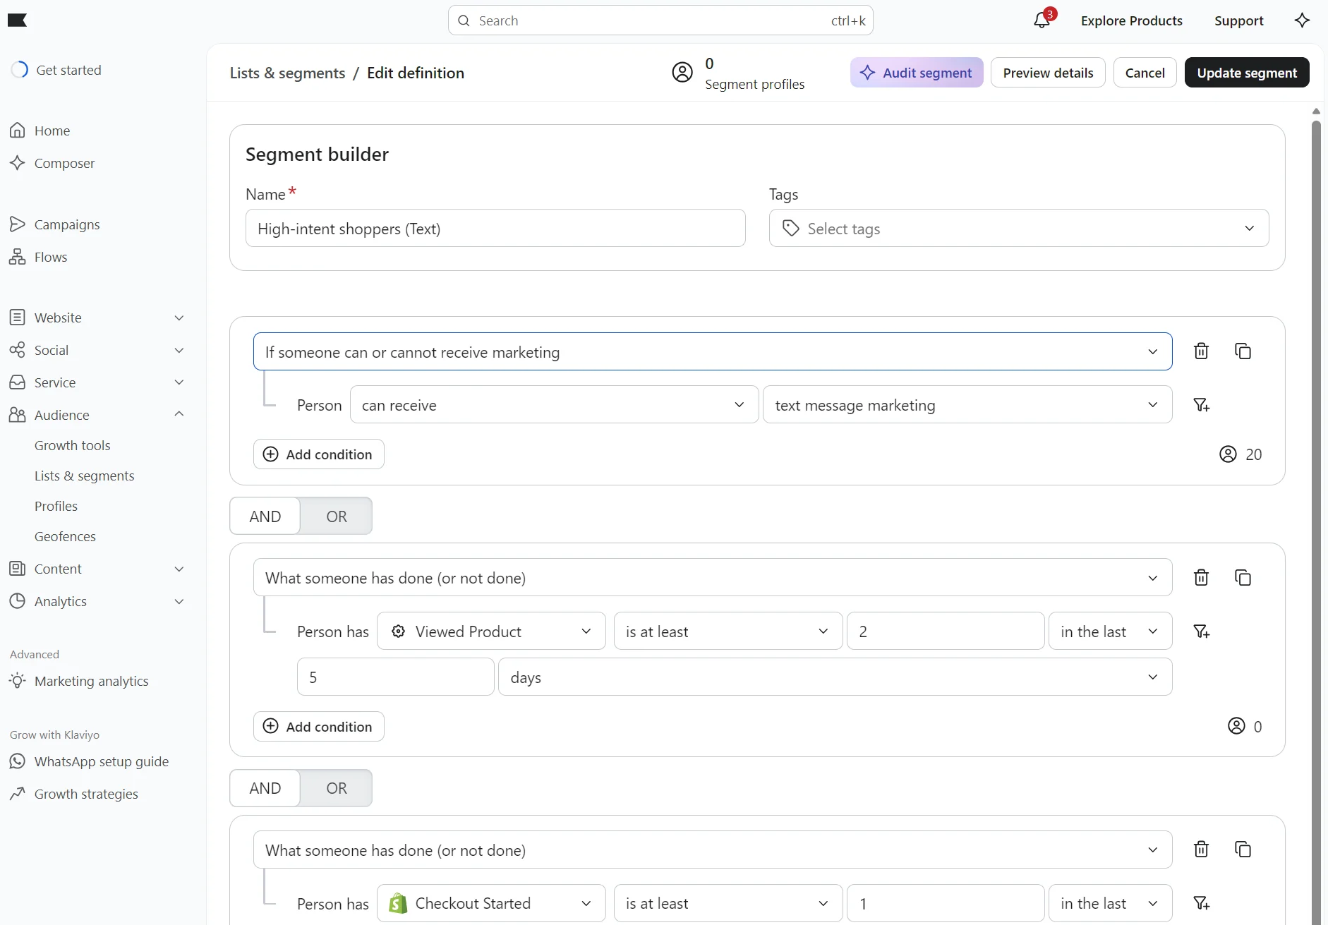Edit the Viewed Product count value 2

(x=946, y=631)
